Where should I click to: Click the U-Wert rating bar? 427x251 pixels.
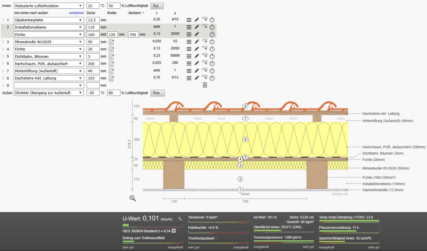(152, 225)
